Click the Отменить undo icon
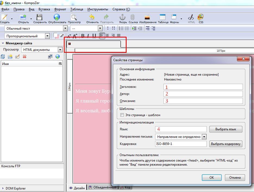 pyautogui.click(x=92, y=17)
